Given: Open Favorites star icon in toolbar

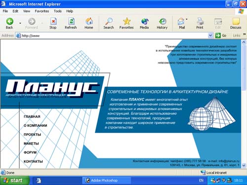Looking at the screenshot, I should 126,21.
